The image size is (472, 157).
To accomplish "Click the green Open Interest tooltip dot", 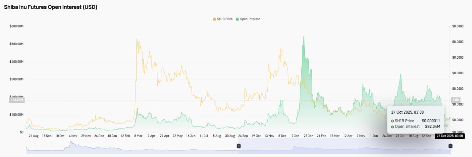I will tap(393, 127).
